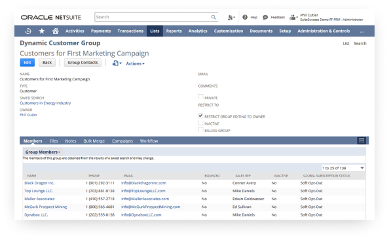This screenshot has width=389, height=240.
Task: Open the Feedback speech bubble icon
Action: 265,17
